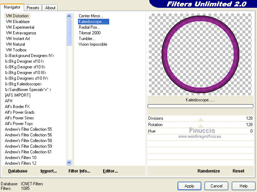Select the AFH category
The image size is (257, 192).
point(9,101)
